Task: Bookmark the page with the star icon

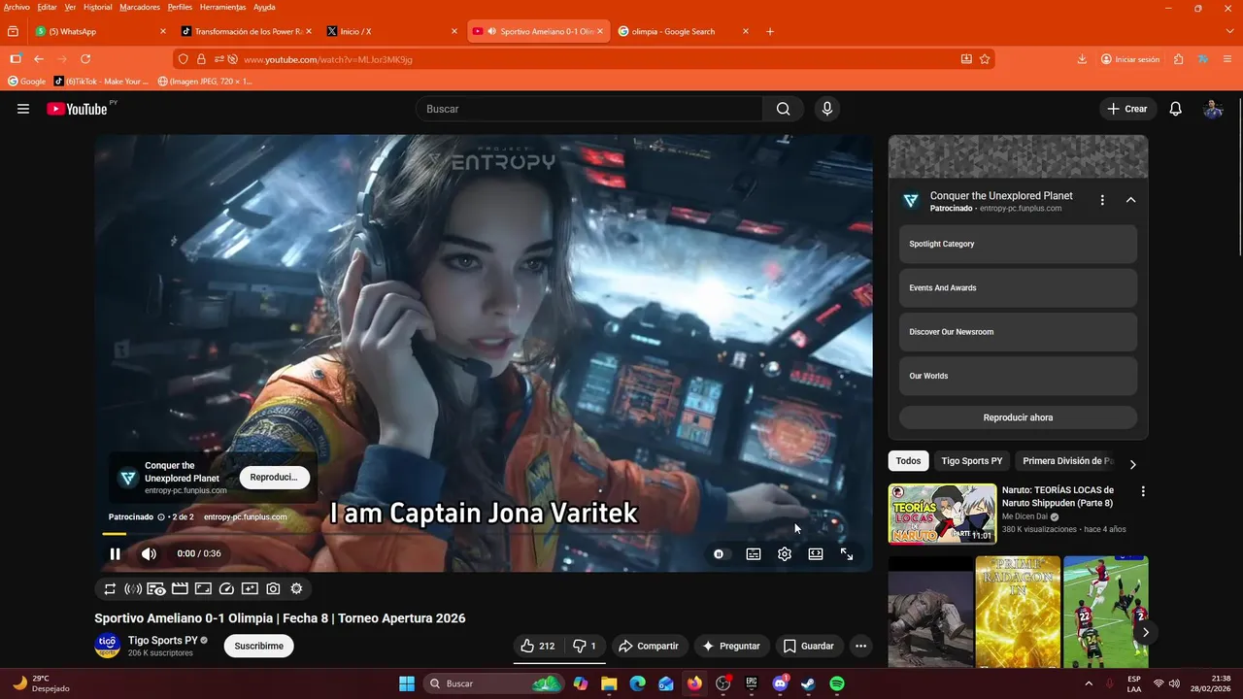Action: point(985,59)
